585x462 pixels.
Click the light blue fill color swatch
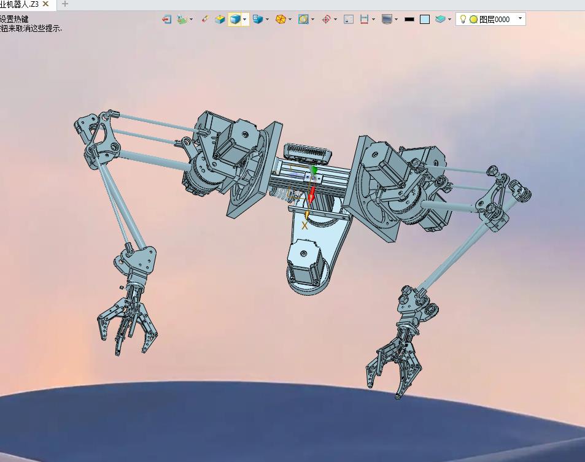click(425, 20)
